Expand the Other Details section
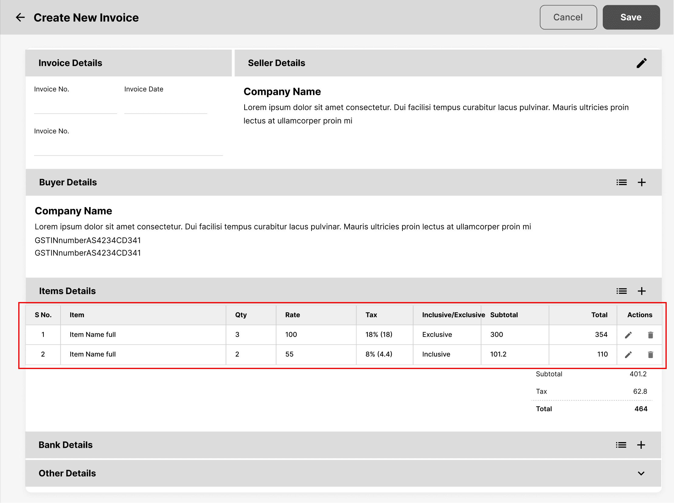 (x=641, y=473)
